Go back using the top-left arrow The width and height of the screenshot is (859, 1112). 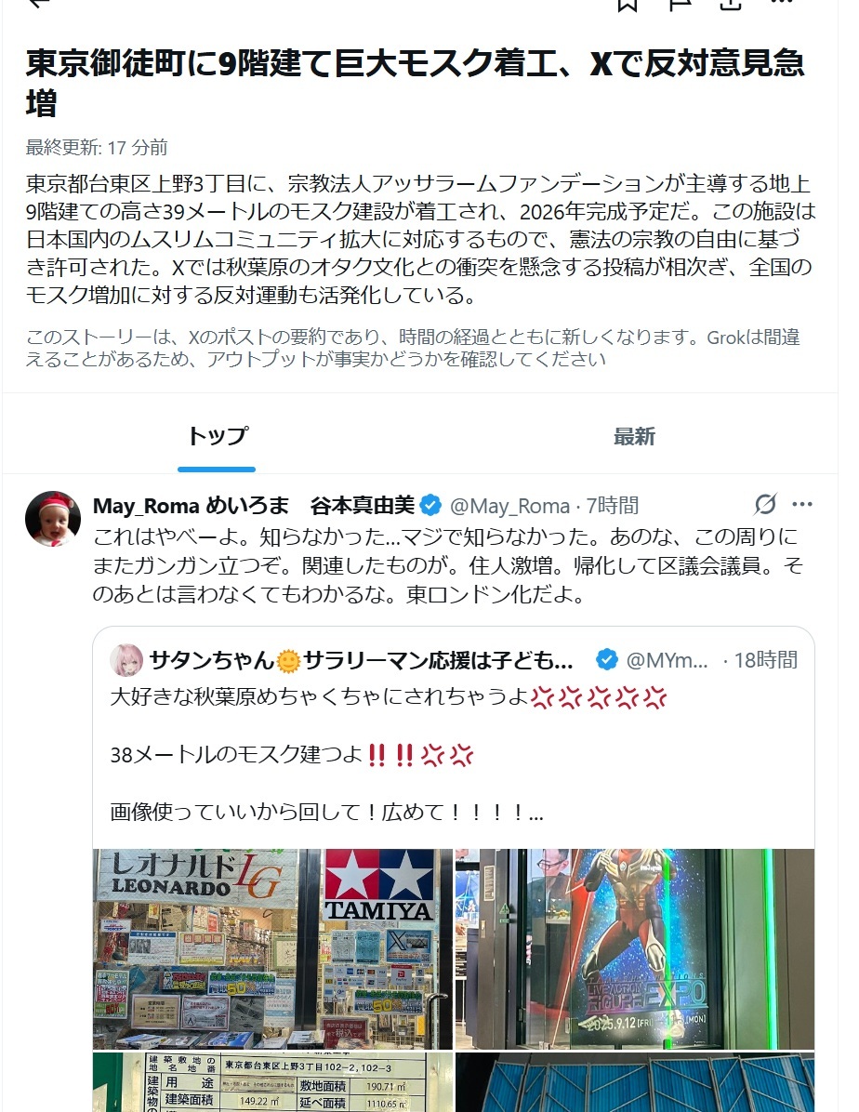pos(40,4)
